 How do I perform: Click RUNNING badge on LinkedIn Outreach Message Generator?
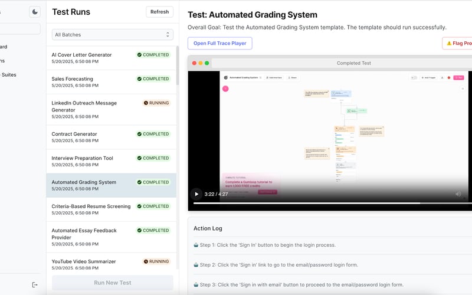(x=156, y=103)
